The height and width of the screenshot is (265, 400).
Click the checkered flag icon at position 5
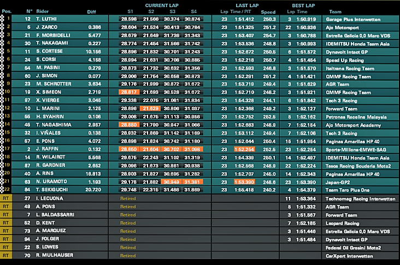(2, 51)
